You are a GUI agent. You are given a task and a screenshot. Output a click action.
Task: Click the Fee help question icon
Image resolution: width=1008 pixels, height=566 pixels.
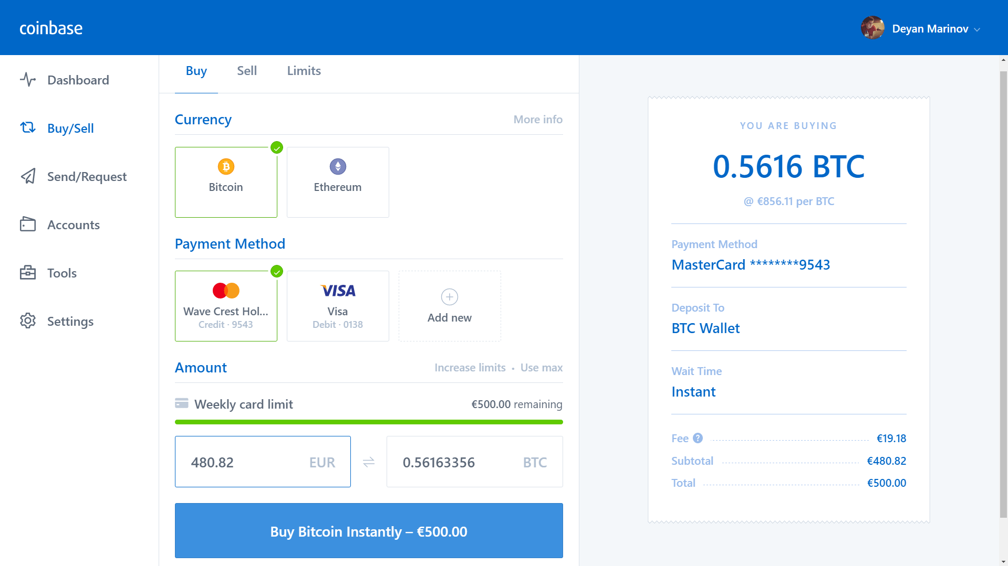pyautogui.click(x=698, y=438)
